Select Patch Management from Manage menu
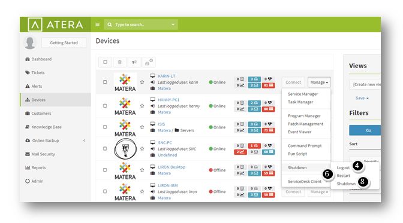 click(x=305, y=124)
